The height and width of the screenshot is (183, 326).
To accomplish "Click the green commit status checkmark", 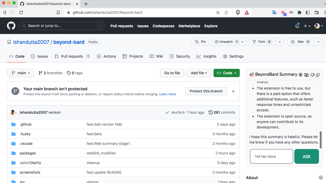I will coord(167,112).
